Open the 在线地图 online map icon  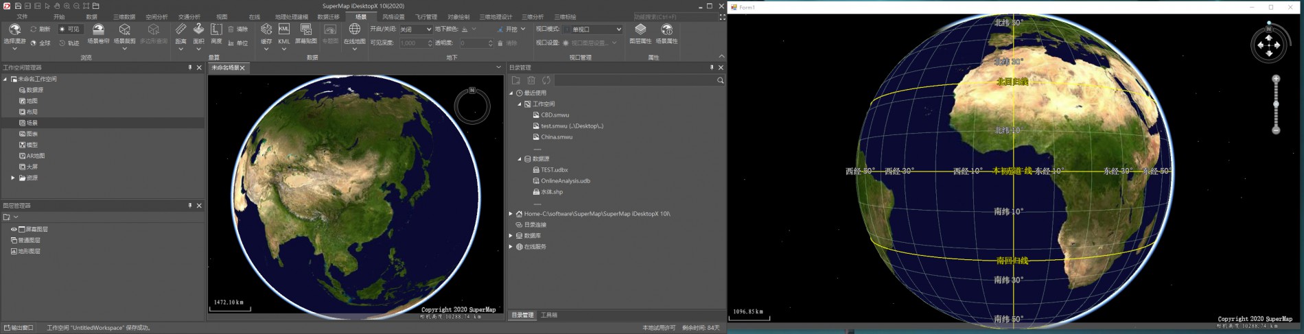[354, 29]
